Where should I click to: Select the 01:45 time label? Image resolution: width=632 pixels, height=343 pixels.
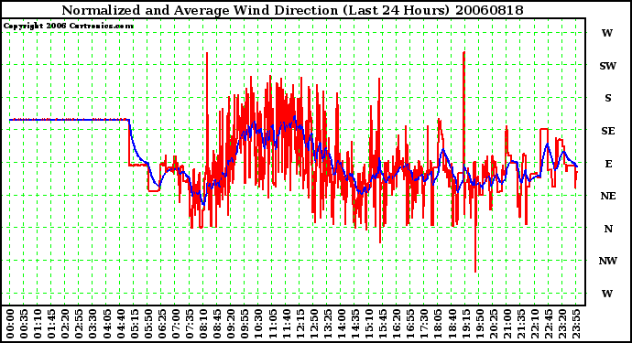pos(51,324)
